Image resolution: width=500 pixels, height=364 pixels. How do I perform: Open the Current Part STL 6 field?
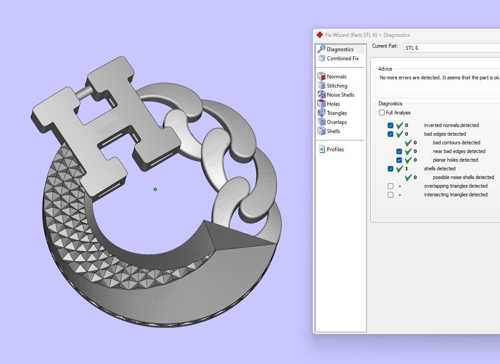click(x=451, y=48)
